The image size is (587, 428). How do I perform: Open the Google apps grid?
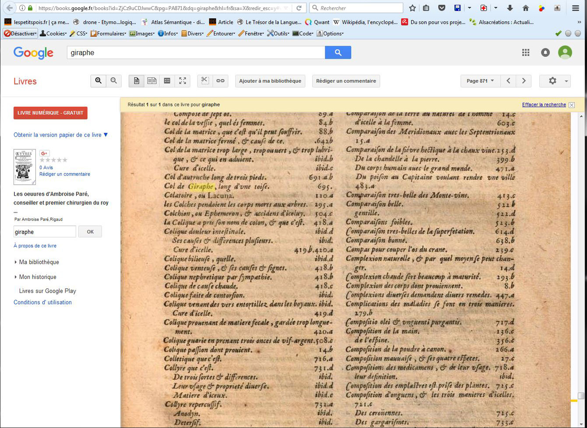click(x=526, y=53)
